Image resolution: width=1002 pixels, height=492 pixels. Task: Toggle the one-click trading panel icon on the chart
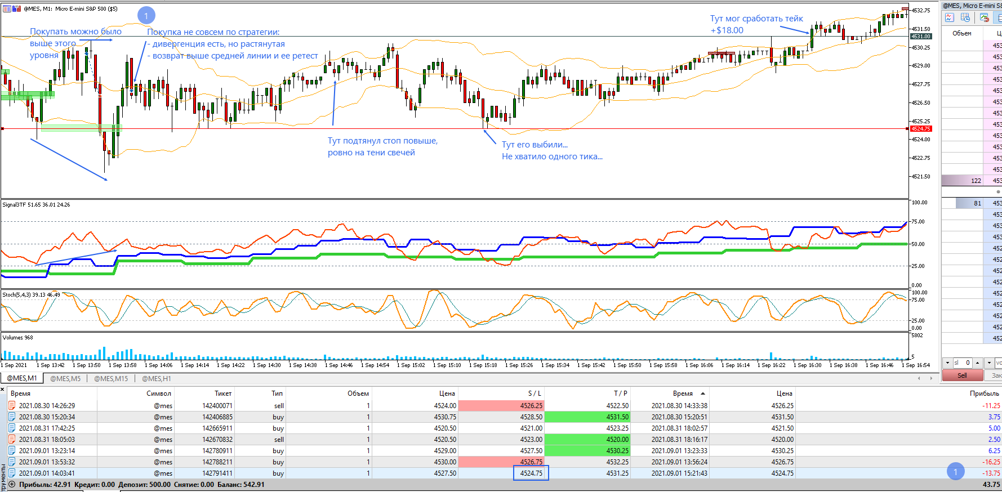(x=16, y=8)
